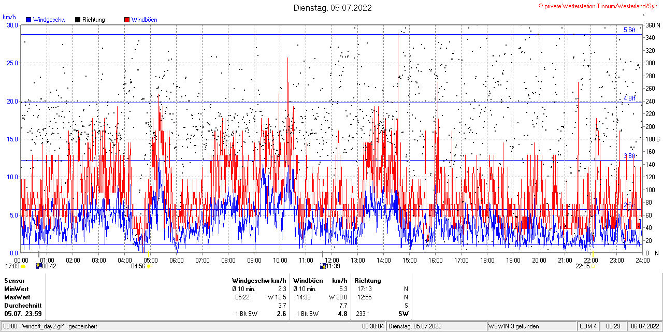Image resolution: width=663 pixels, height=332 pixels.
Task: Click the current gust value 4.8
Action: tap(342, 314)
